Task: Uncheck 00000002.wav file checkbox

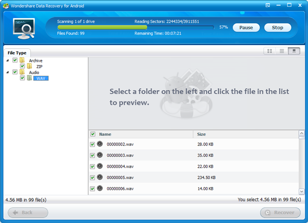Action: 92,145
